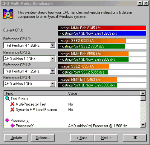
Task: Click the CPU Multi-Media Benchmark logo icon
Action: point(8,14)
